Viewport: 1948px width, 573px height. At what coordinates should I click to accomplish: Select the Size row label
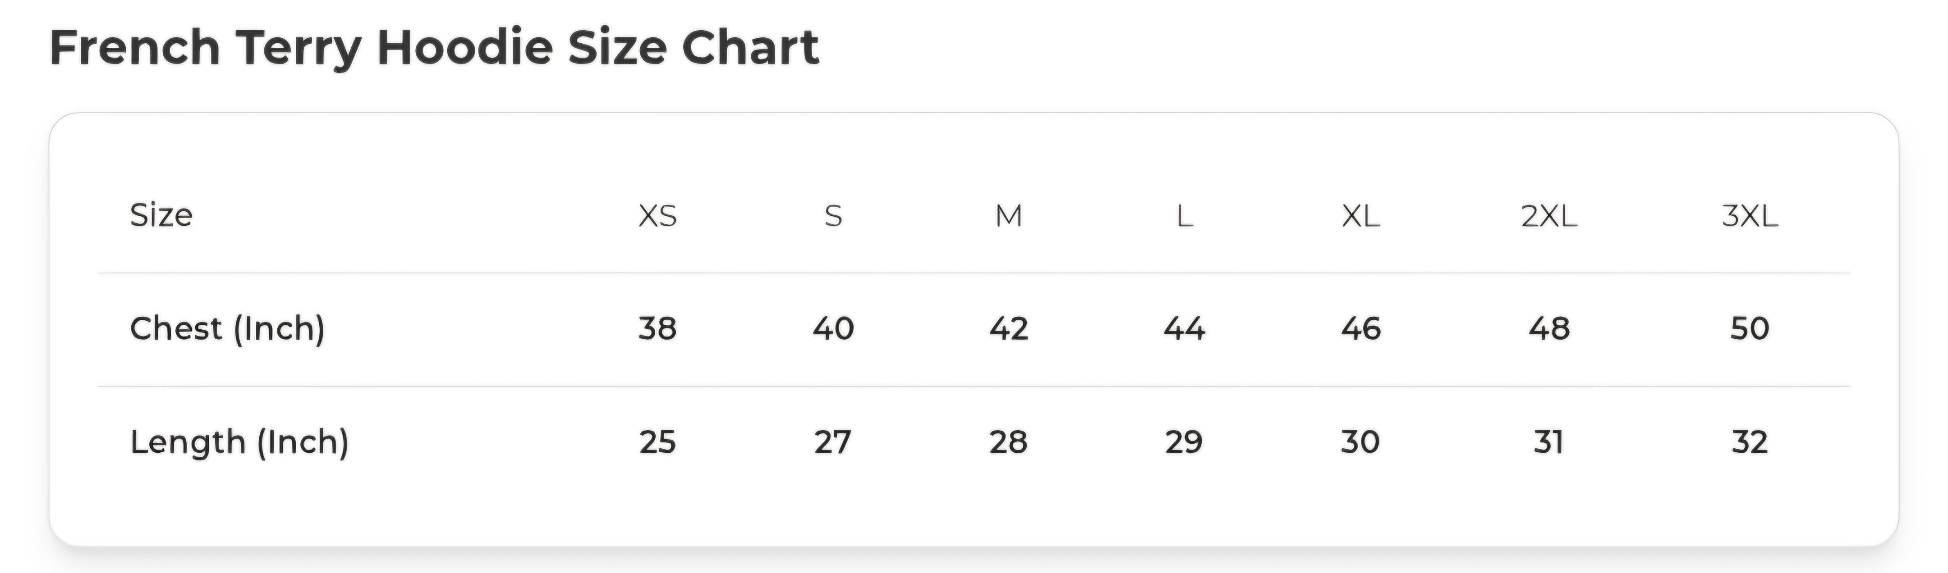click(x=161, y=215)
